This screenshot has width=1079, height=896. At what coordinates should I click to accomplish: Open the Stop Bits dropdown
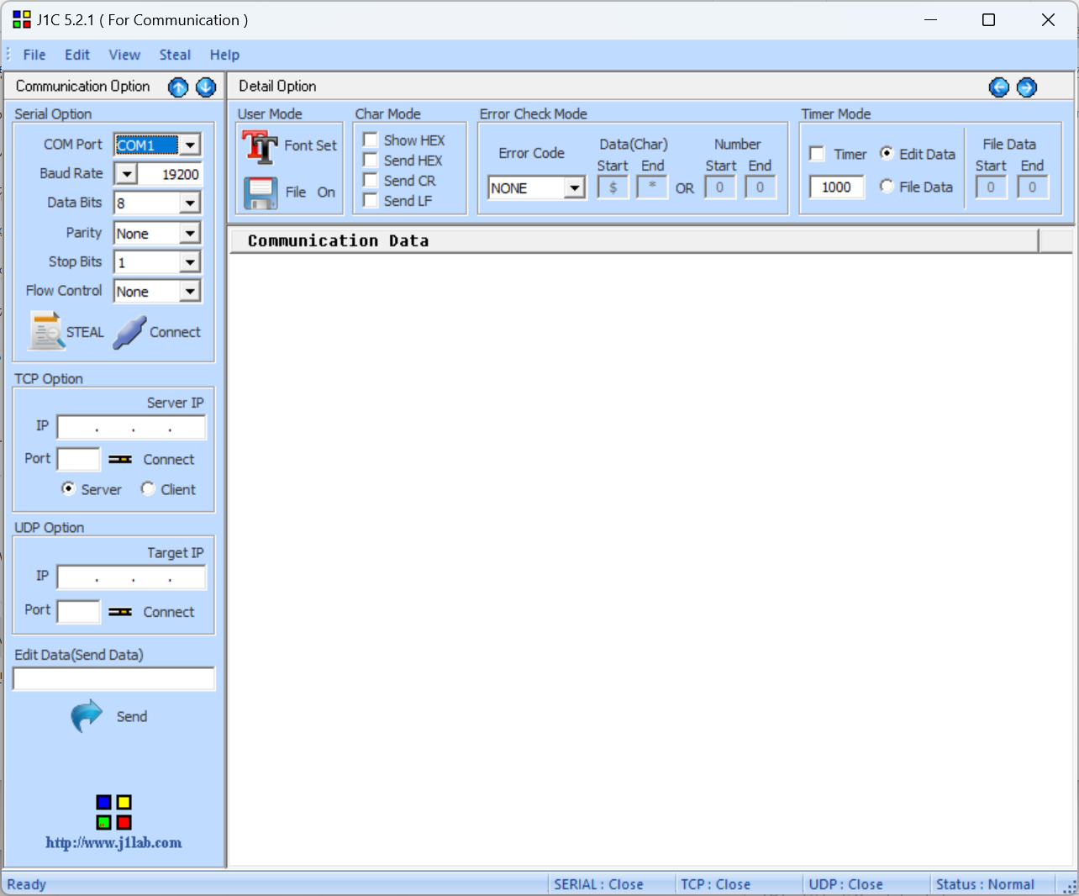[x=191, y=262]
